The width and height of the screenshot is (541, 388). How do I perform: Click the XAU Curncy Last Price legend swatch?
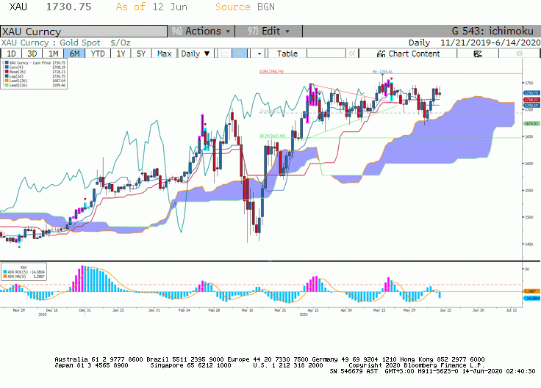click(7, 62)
